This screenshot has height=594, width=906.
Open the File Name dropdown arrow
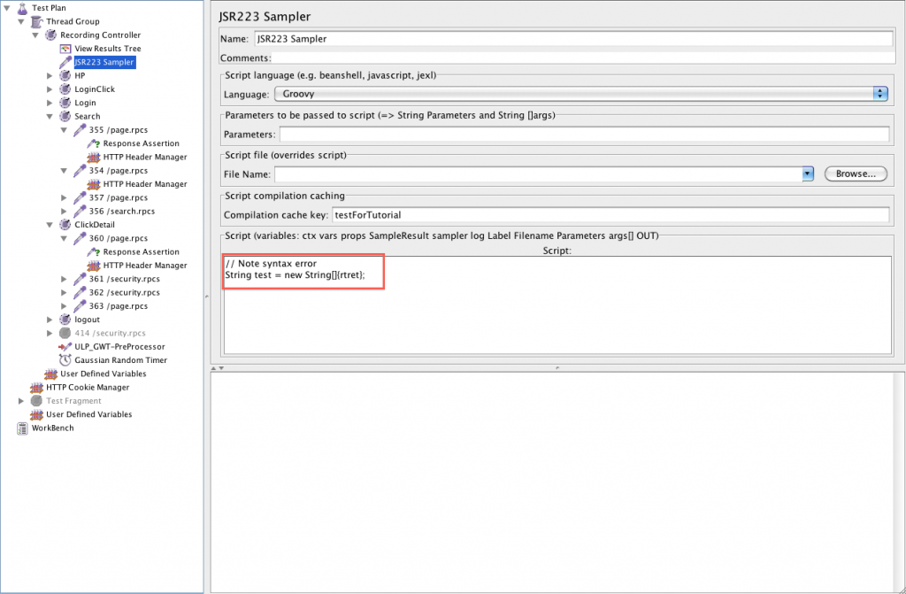[x=806, y=174]
